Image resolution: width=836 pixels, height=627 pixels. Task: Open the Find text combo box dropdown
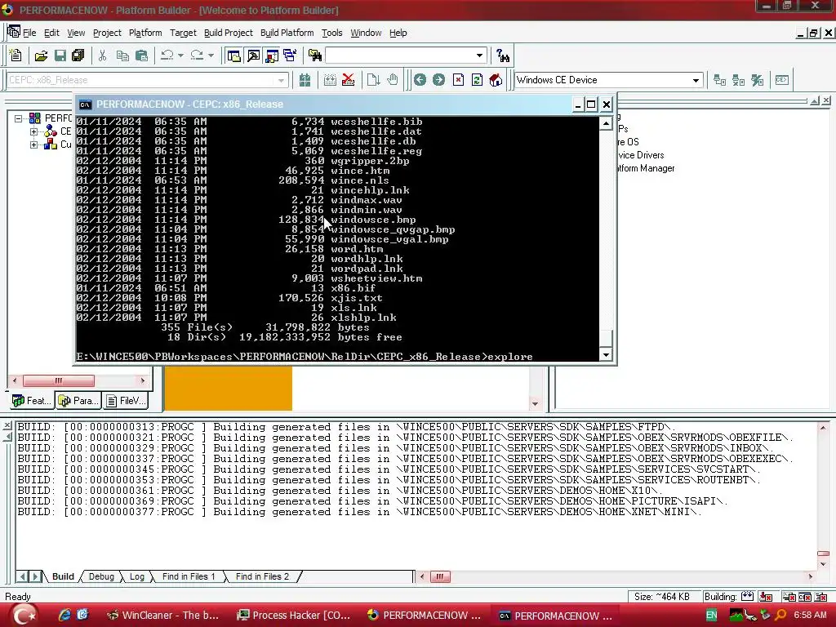(x=479, y=56)
